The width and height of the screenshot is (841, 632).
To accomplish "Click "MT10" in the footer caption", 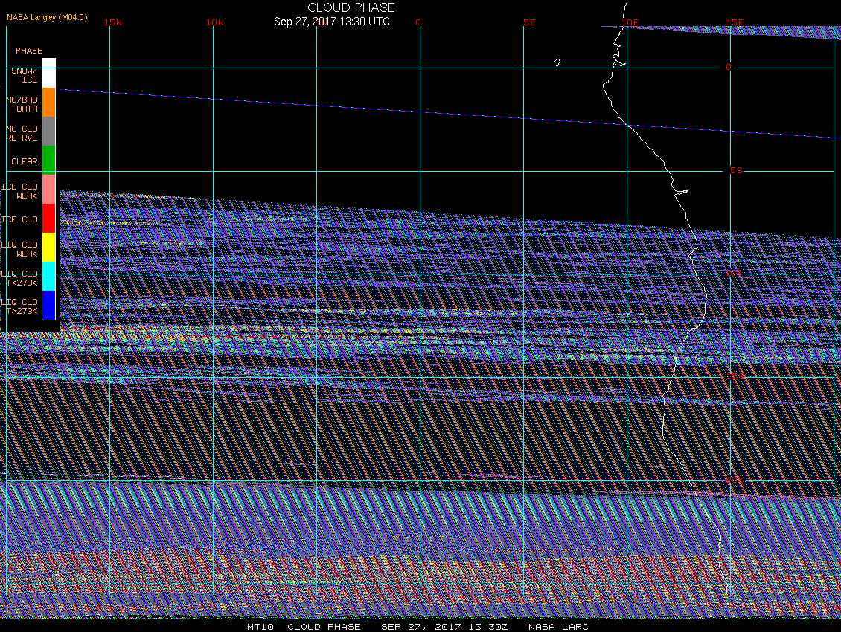I will pyautogui.click(x=260, y=627).
